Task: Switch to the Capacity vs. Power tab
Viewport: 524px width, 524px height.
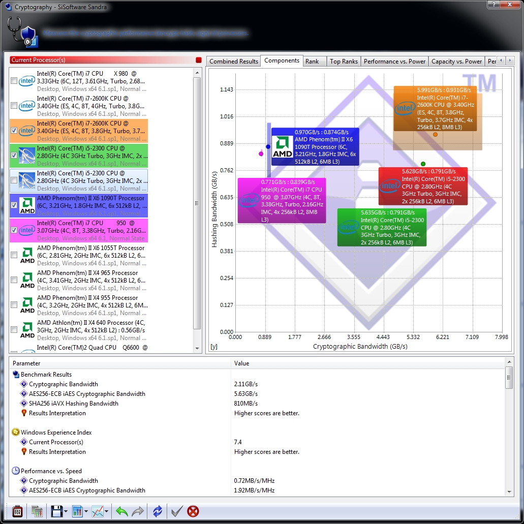Action: click(x=456, y=61)
